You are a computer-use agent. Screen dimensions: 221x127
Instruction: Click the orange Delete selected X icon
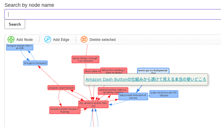click(84, 39)
